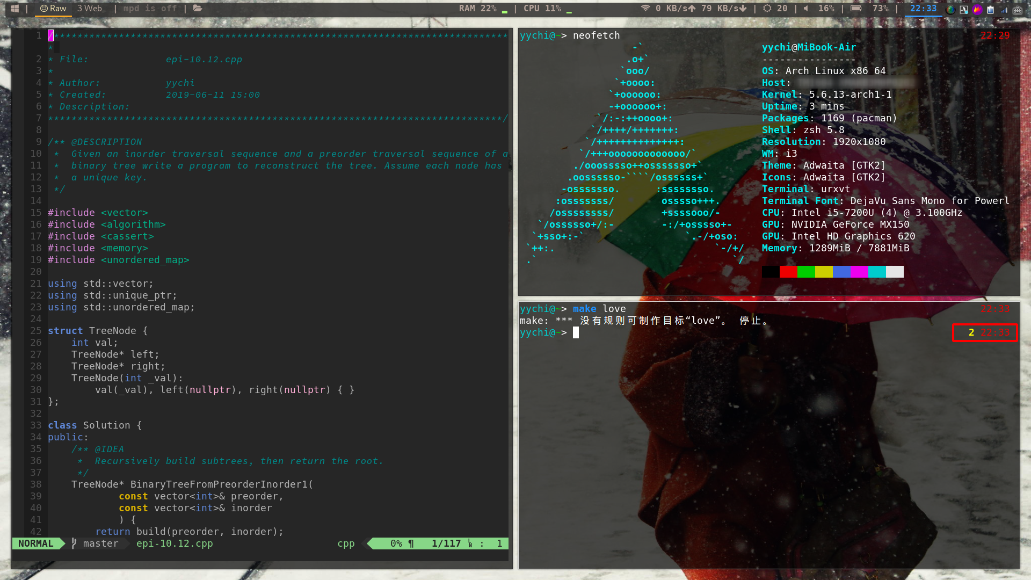Viewport: 1031px width, 580px height.
Task: Click the cyan color block in neofetch
Action: [877, 272]
